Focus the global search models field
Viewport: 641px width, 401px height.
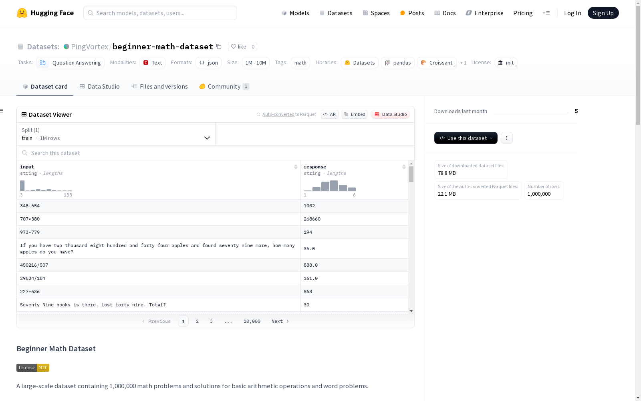click(160, 13)
